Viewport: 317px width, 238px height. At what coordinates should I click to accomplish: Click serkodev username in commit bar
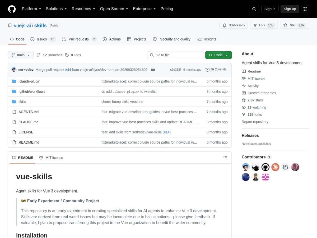26,70
